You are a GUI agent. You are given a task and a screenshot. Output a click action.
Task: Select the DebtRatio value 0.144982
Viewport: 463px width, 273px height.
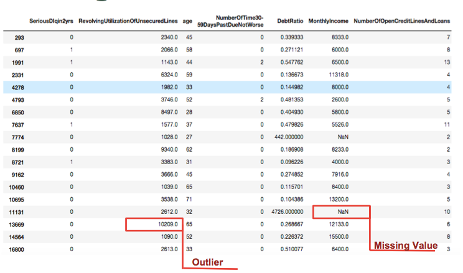(x=292, y=87)
